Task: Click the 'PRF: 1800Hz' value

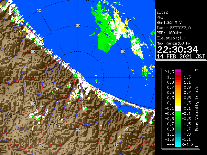Action: click(x=169, y=33)
